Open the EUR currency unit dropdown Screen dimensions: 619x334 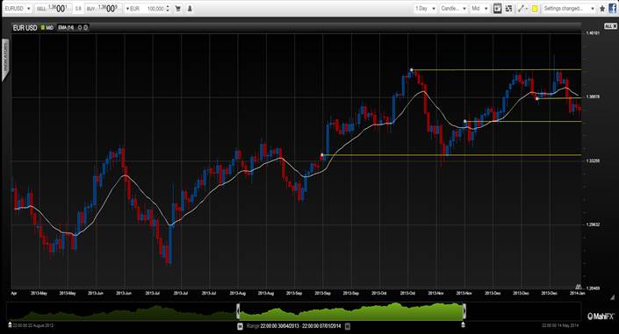pos(133,8)
